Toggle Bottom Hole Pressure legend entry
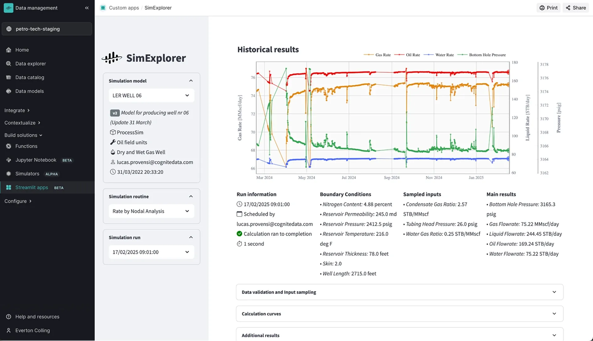 pyautogui.click(x=482, y=55)
